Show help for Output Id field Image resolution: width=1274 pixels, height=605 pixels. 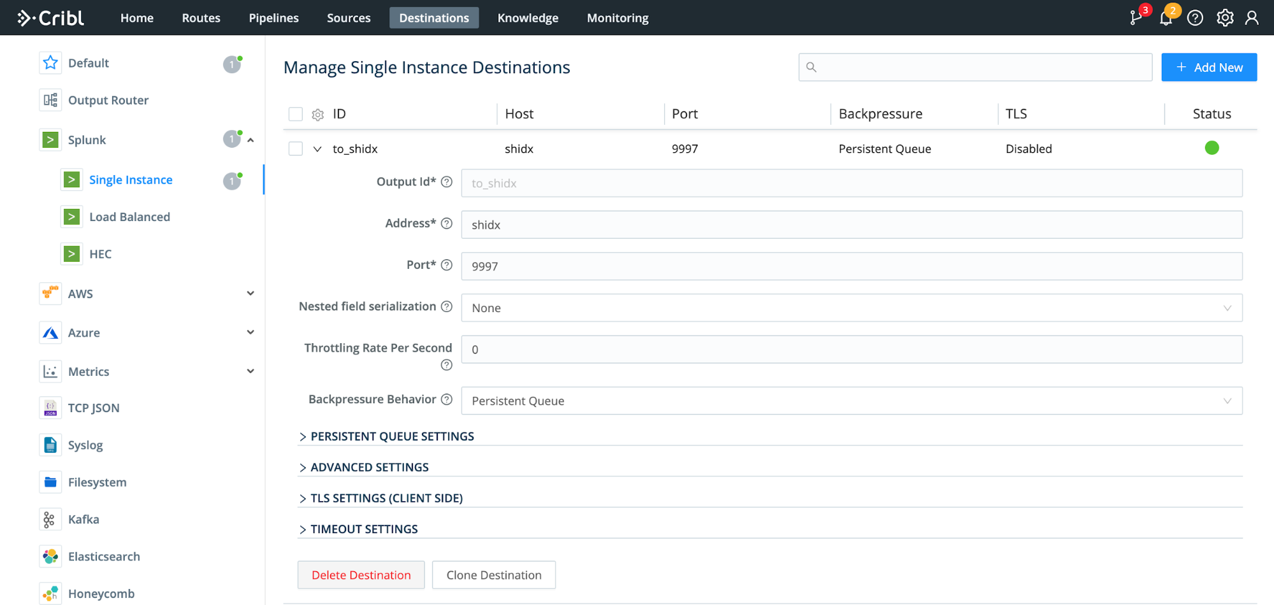(447, 181)
